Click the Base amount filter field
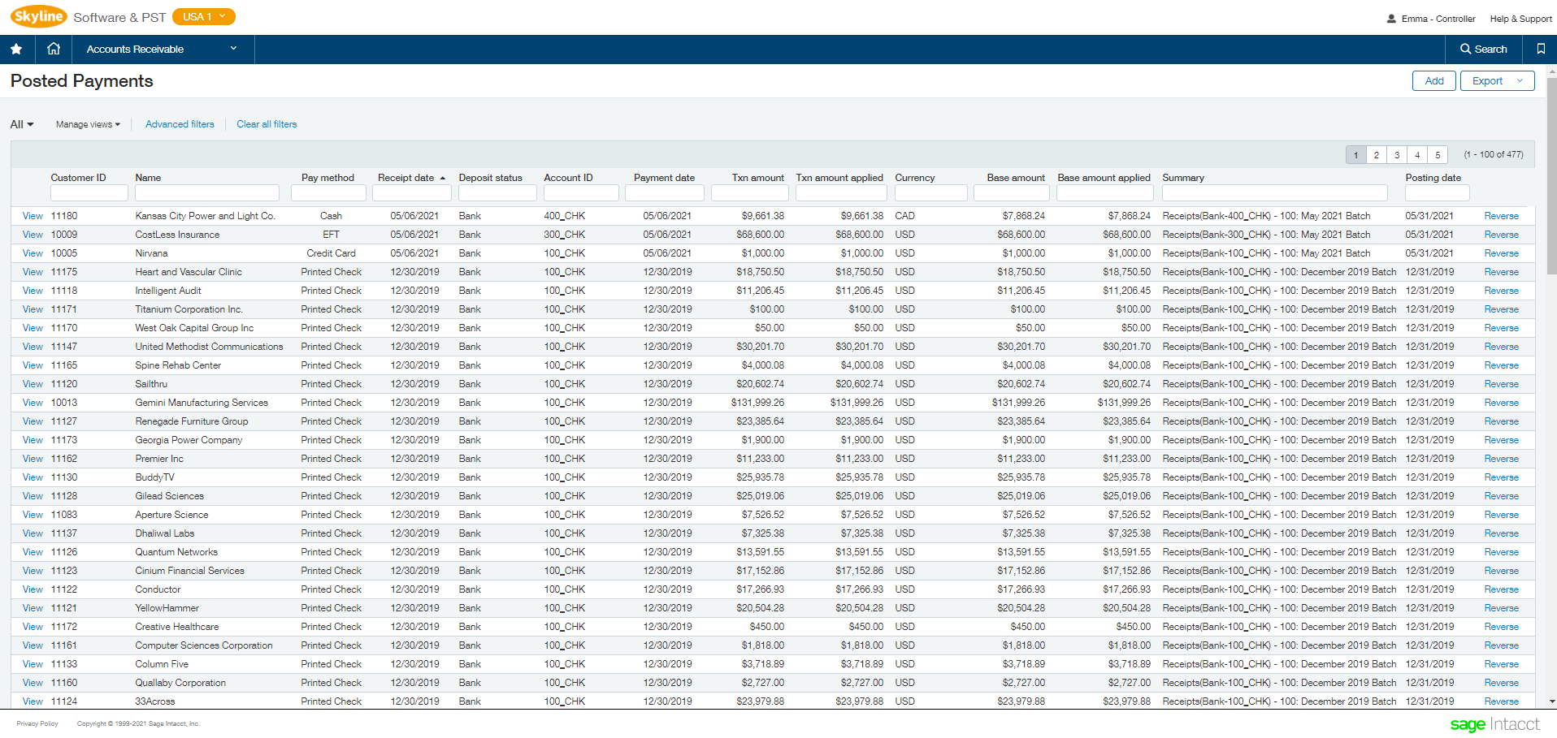The width and height of the screenshot is (1557, 738). (1011, 193)
